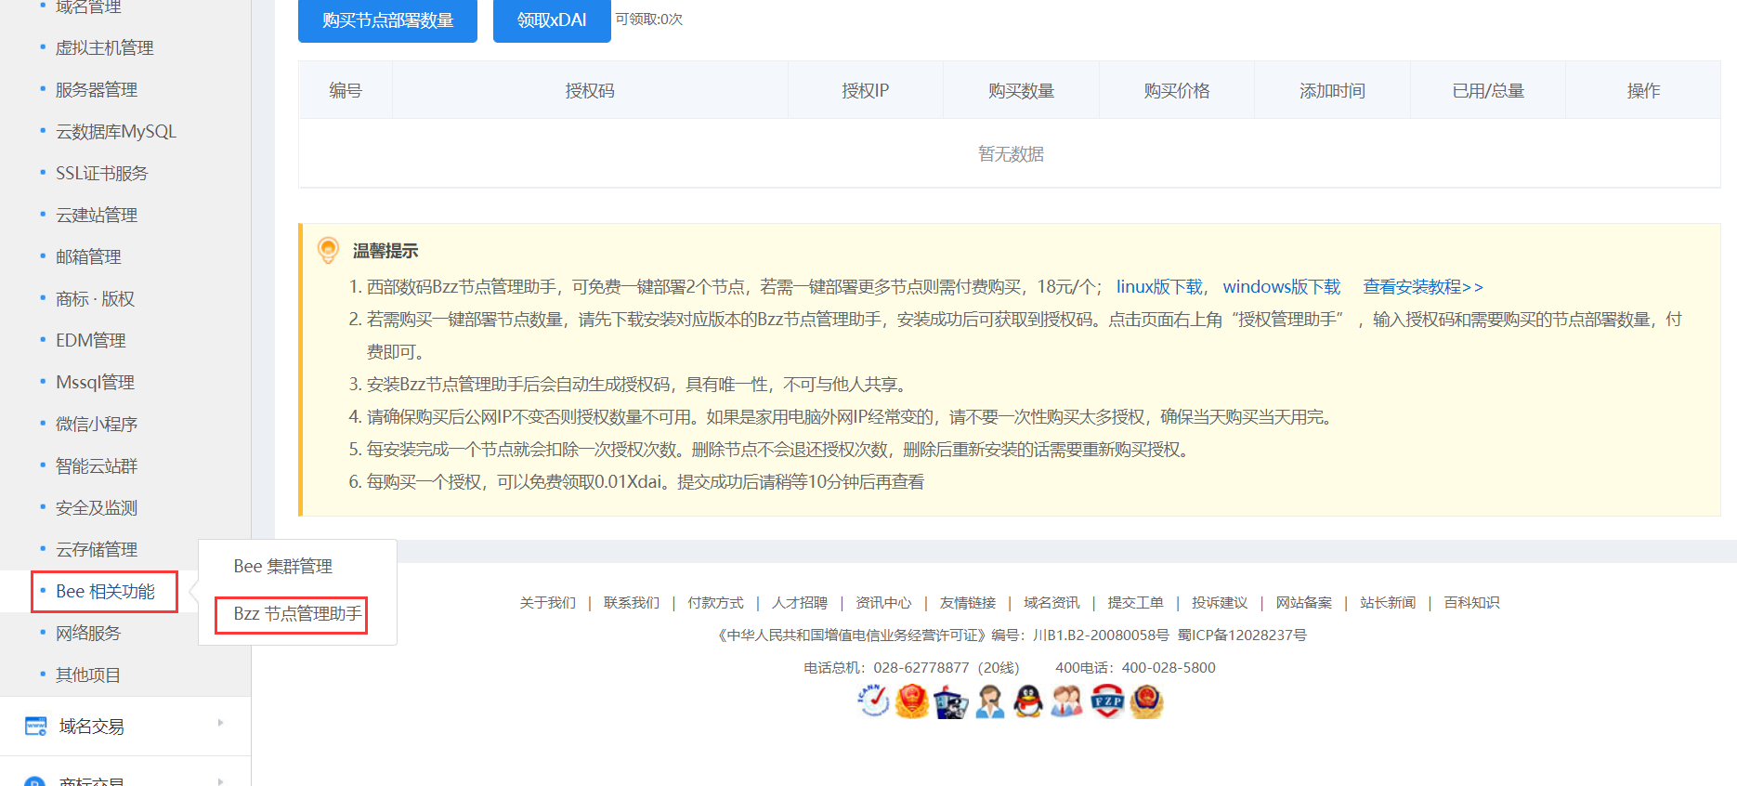Screen dimensions: 1737x786
Task: Click the ICANN certification badge in footer
Action: point(873,701)
